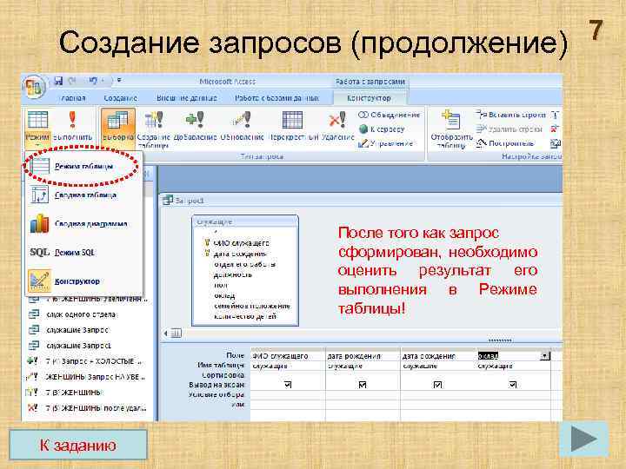Choose the Перекрестный query type
Image resolution: width=626 pixels, height=469 pixels.
(294, 126)
